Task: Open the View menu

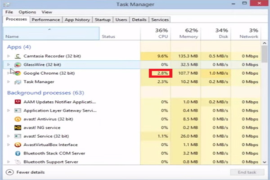Action: click(47, 12)
